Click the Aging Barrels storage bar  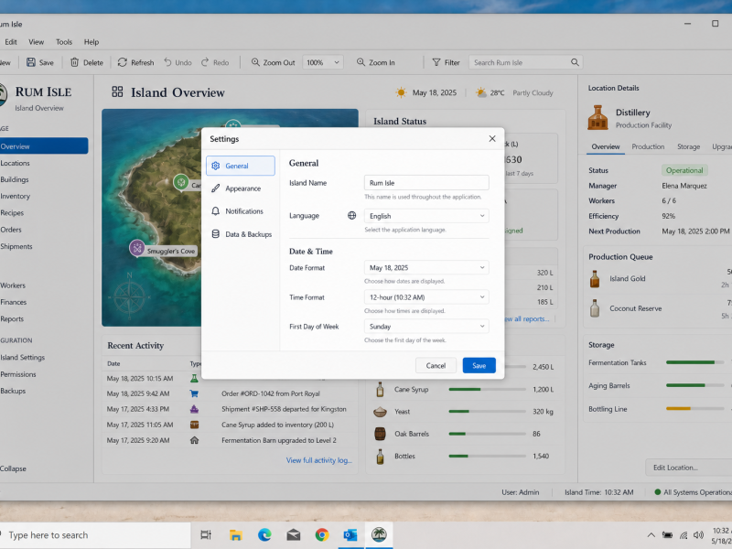694,385
